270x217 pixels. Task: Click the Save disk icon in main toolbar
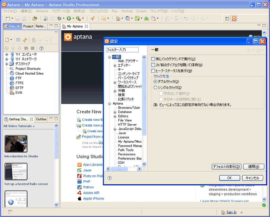click(18, 19)
